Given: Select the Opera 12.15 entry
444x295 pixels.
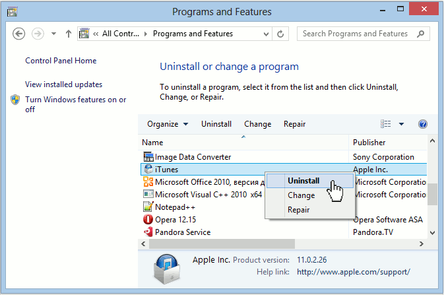Looking at the screenshot, I should coord(175,220).
